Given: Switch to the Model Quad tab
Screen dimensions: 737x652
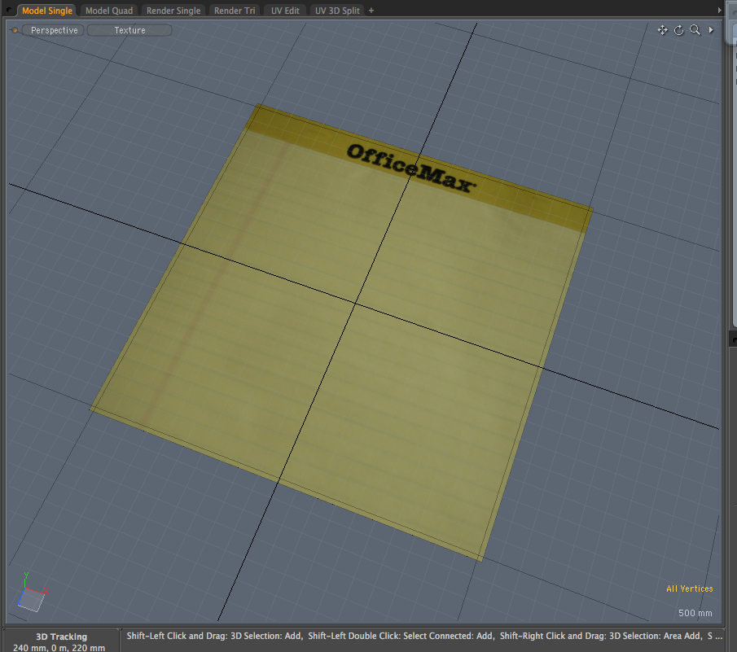Looking at the screenshot, I should [109, 11].
